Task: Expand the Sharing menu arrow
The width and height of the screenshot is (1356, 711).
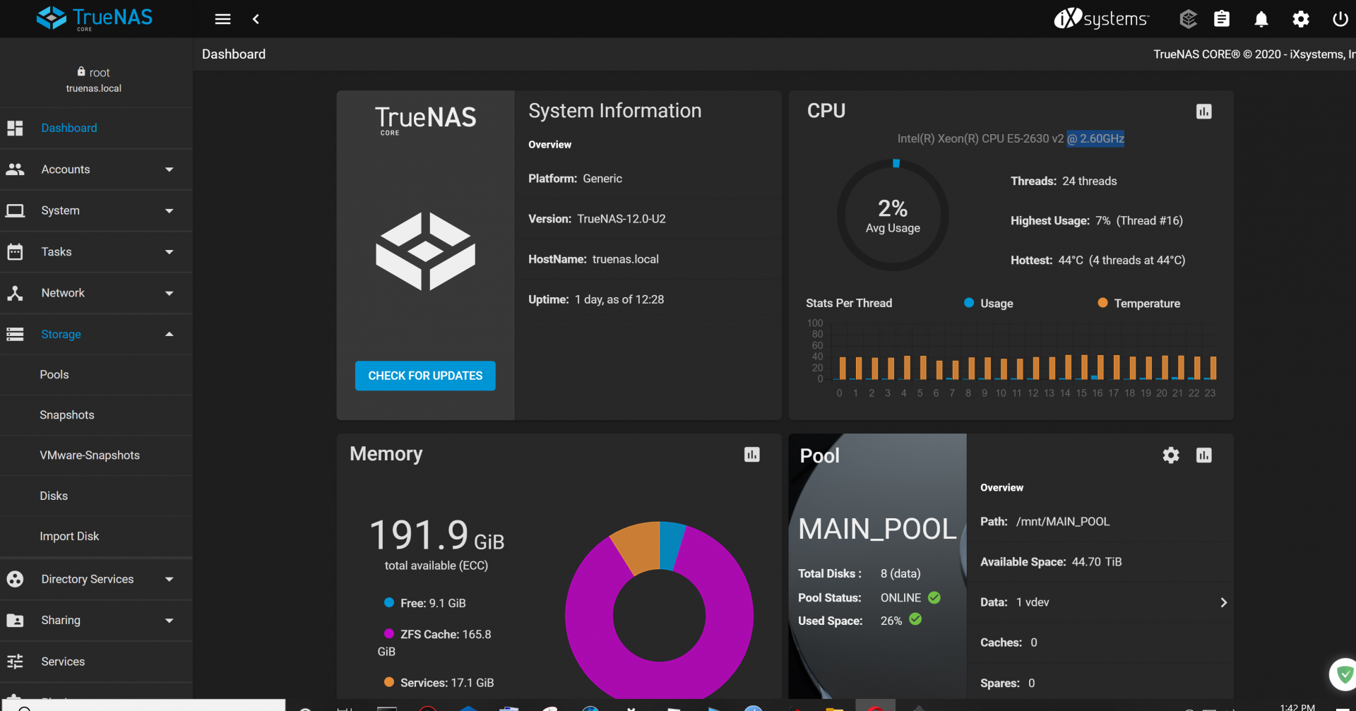Action: pyautogui.click(x=169, y=620)
